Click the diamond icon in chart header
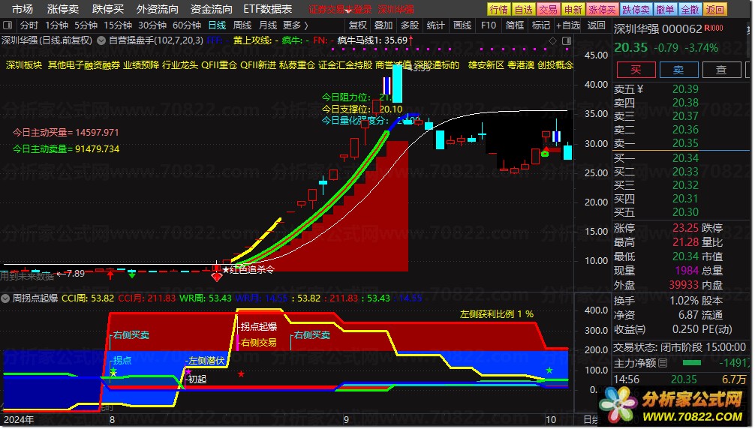Image resolution: width=755 pixels, height=429 pixels. [x=553, y=41]
